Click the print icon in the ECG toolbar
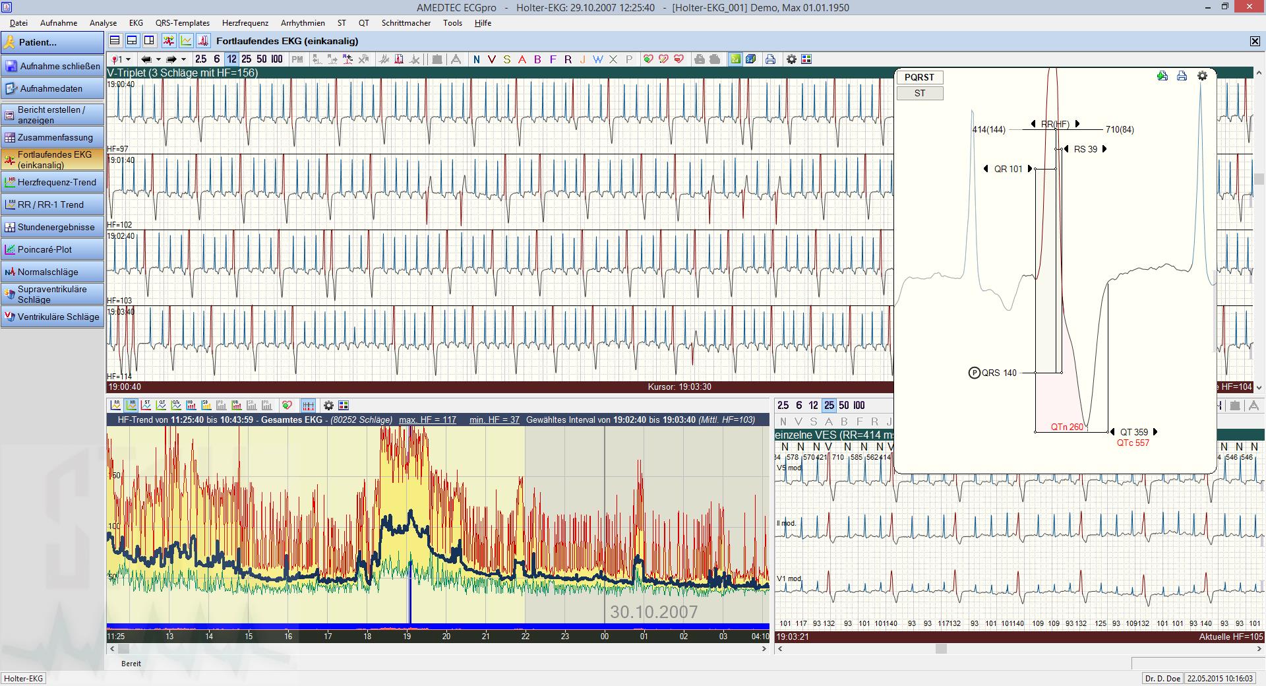Image resolution: width=1266 pixels, height=686 pixels. click(x=770, y=59)
